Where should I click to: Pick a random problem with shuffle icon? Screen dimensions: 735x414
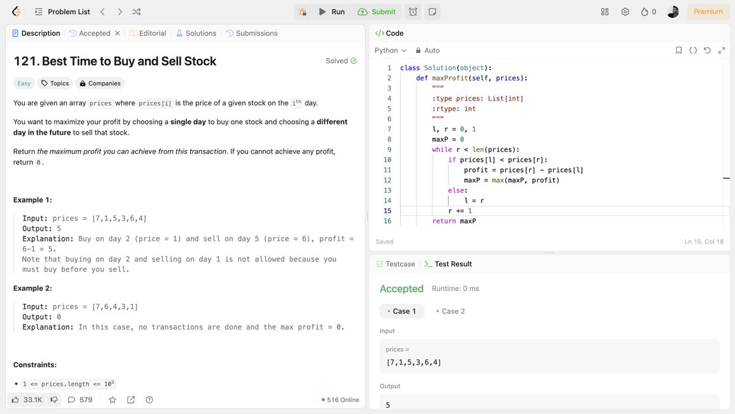click(137, 12)
